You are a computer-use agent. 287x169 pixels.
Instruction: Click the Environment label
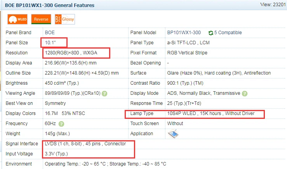point(19,164)
